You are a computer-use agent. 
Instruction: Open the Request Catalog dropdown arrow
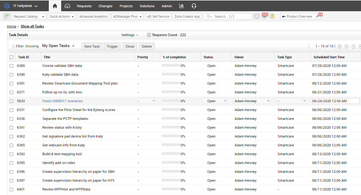[43, 16]
